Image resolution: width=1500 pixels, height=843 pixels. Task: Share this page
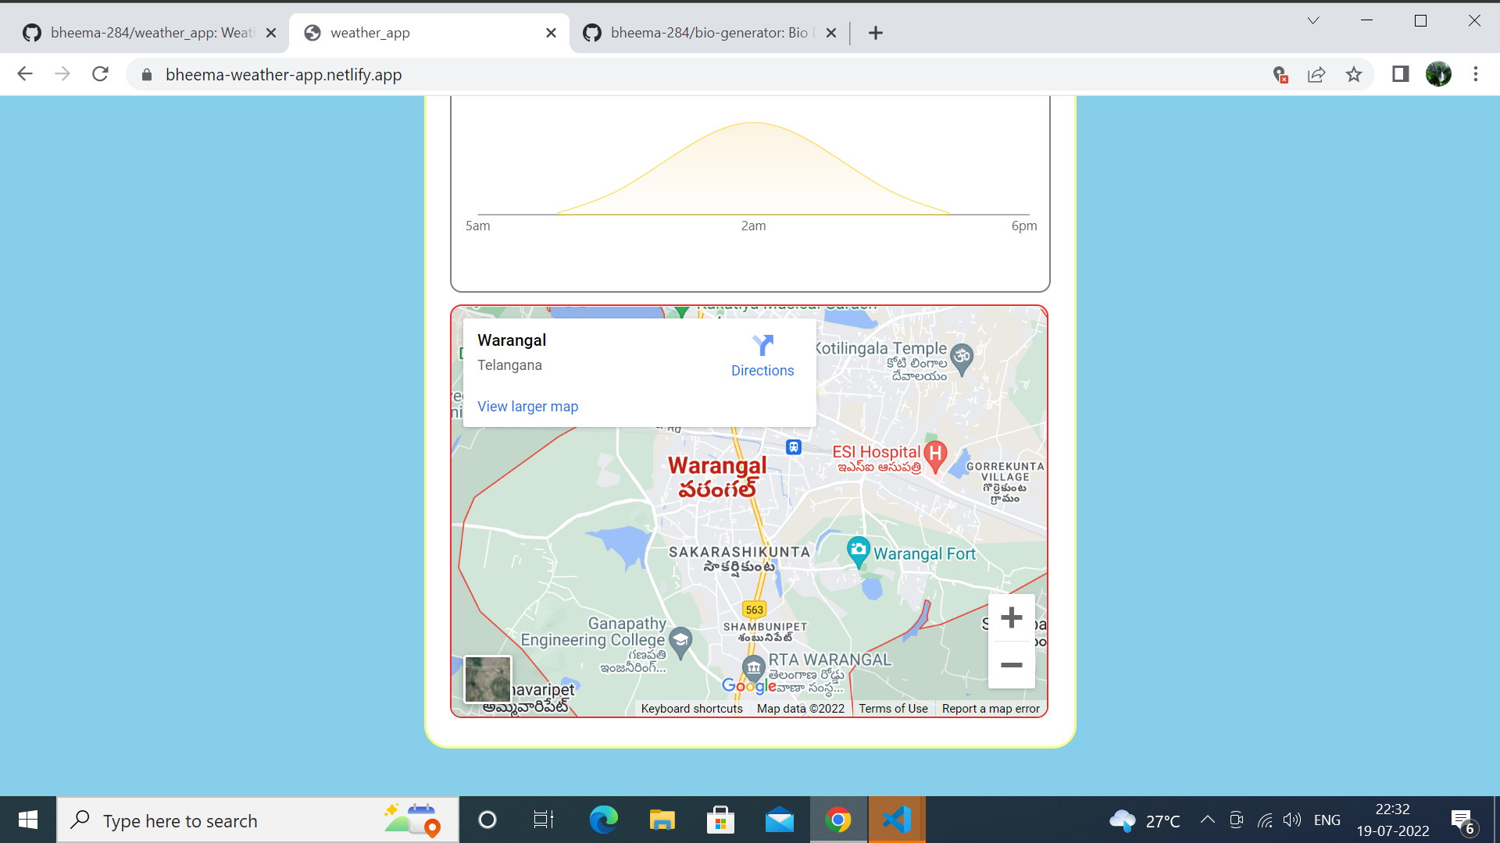click(1316, 75)
